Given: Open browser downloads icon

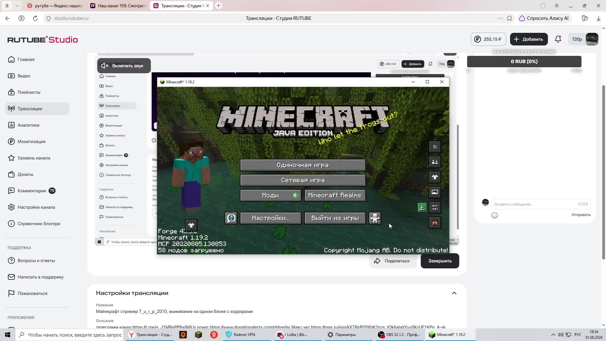Looking at the screenshot, I should click(x=598, y=18).
